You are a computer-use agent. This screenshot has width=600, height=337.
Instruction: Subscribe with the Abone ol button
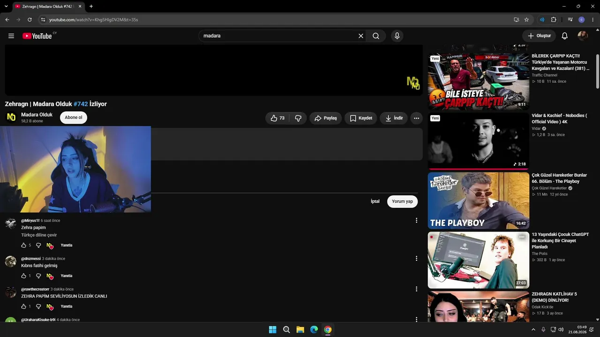pos(74,118)
